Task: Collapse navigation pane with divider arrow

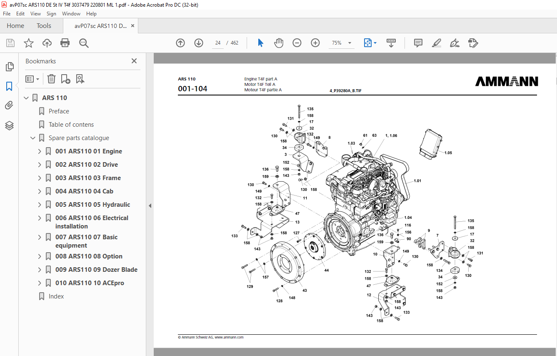Action: pos(150,206)
